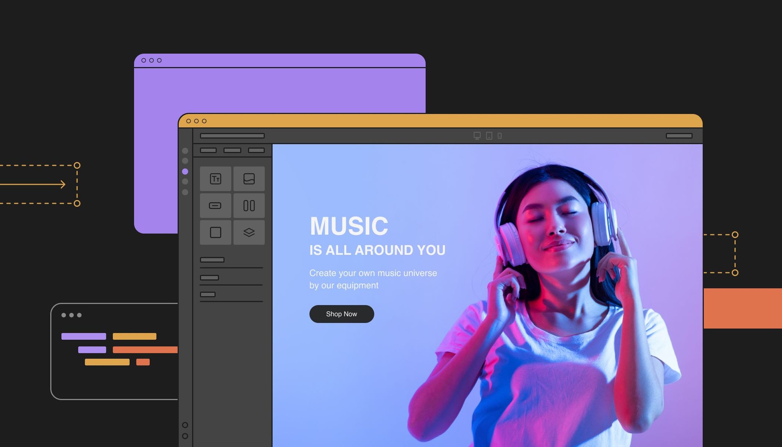Select the Text element tool

215,178
